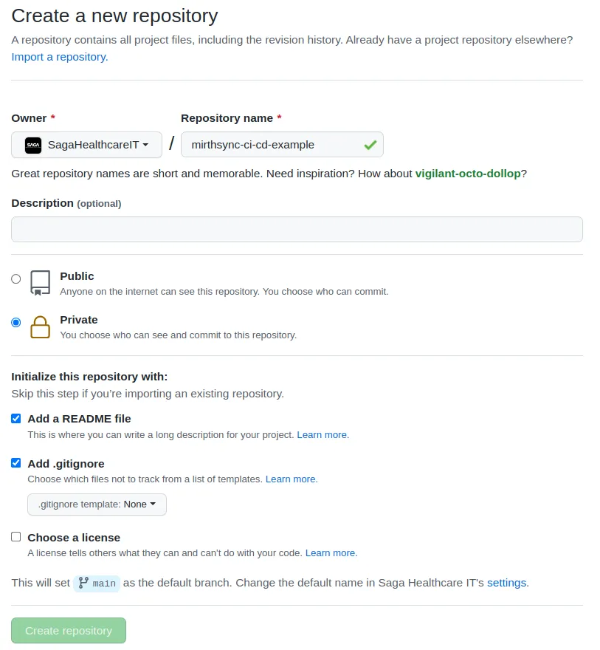
Task: Select the Private visibility radio button
Action: [16, 323]
